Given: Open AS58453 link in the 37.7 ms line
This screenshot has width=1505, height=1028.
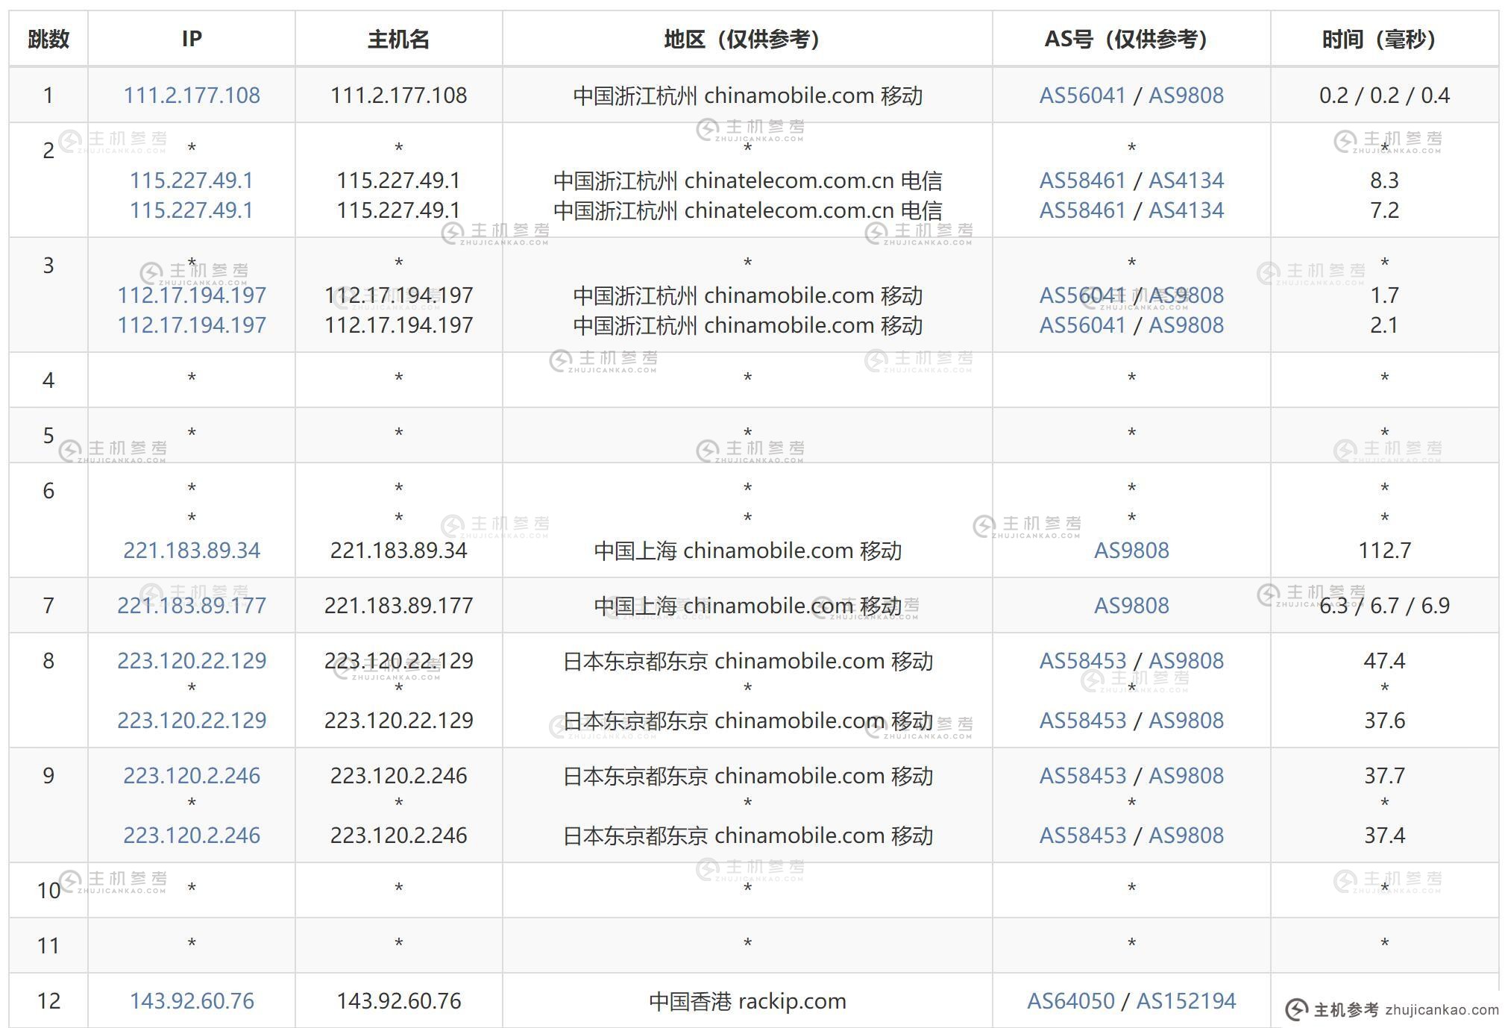Looking at the screenshot, I should point(1082,776).
